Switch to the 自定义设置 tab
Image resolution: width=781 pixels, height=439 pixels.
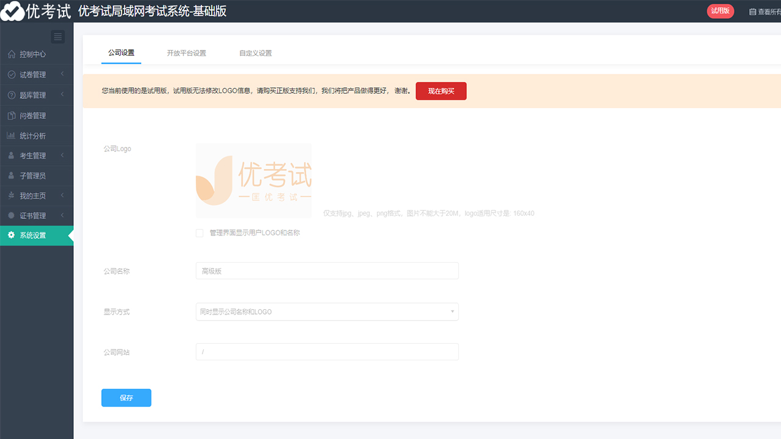[256, 53]
